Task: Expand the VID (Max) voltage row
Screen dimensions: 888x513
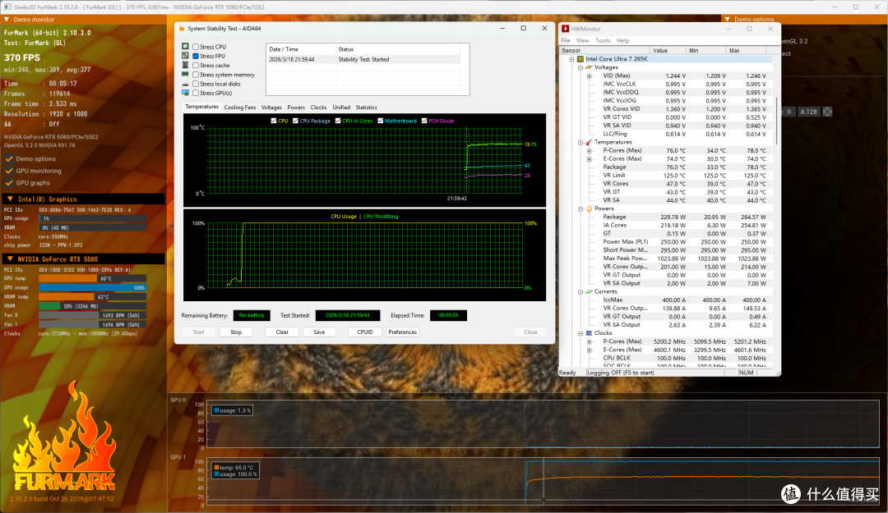Action: tap(589, 76)
